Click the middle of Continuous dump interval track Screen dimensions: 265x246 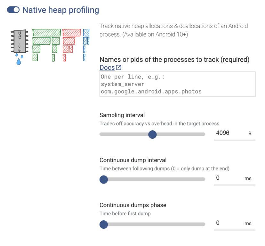(152, 179)
